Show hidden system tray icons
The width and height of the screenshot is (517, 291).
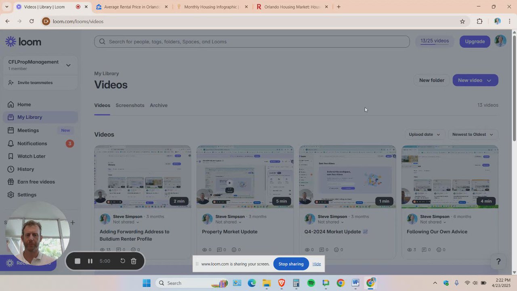pos(435,283)
